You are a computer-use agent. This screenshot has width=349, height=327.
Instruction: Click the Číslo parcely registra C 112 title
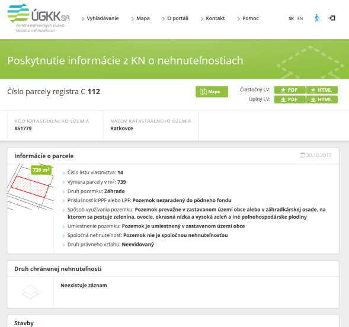click(54, 92)
